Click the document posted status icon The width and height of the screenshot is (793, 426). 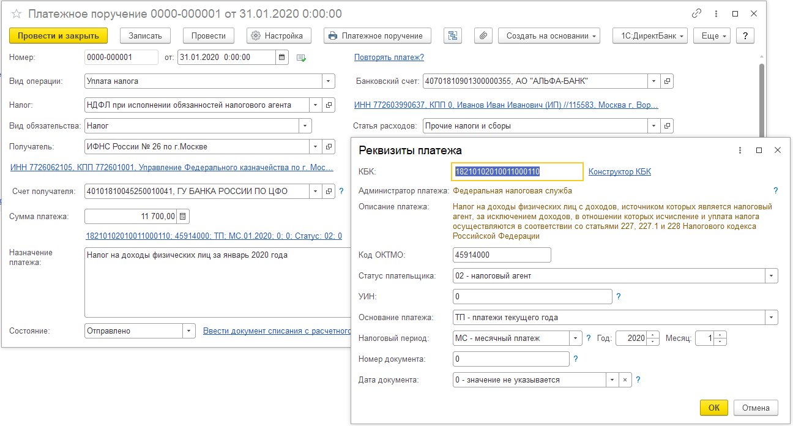(x=301, y=58)
